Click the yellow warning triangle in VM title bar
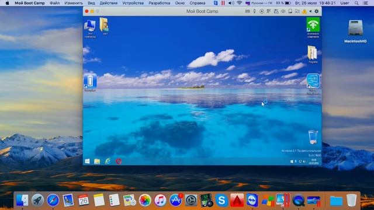The image size is (374, 210). point(304,11)
